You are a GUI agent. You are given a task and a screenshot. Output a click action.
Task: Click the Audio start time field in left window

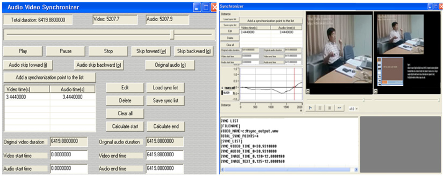coord(69,168)
